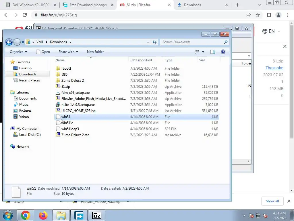Open 7-Zip from the taskbar
The image size is (294, 221).
[x=97, y=215]
